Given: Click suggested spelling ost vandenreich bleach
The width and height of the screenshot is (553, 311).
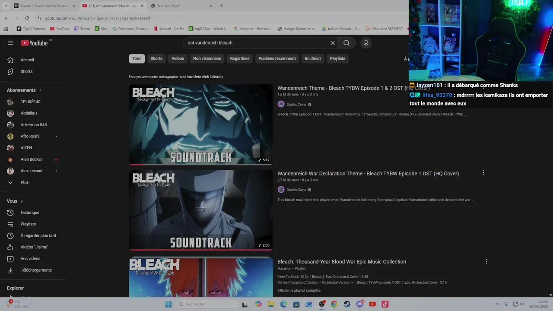Looking at the screenshot, I should pyautogui.click(x=201, y=76).
